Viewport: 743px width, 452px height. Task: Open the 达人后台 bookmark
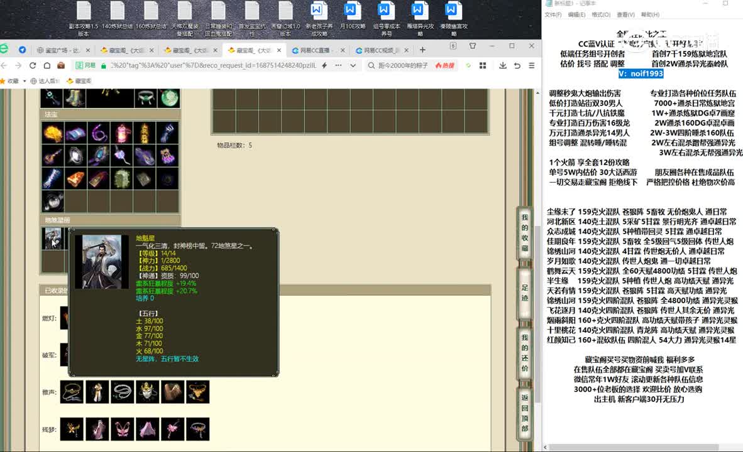[x=45, y=81]
